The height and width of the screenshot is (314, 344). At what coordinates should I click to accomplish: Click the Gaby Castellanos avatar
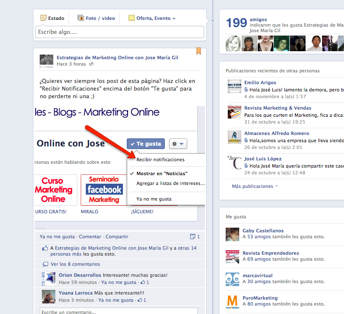[232, 234]
